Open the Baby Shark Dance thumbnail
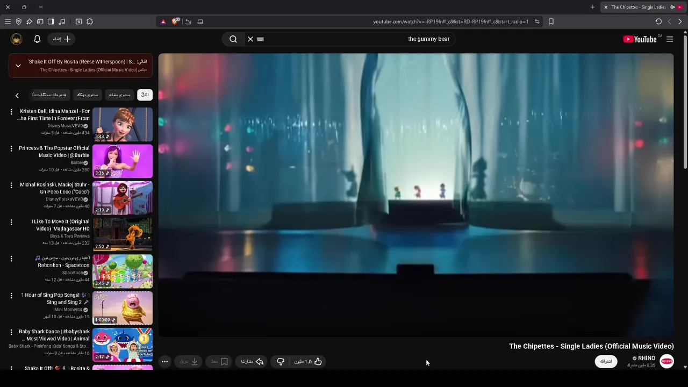Screen dimensions: 688x387 (123, 345)
